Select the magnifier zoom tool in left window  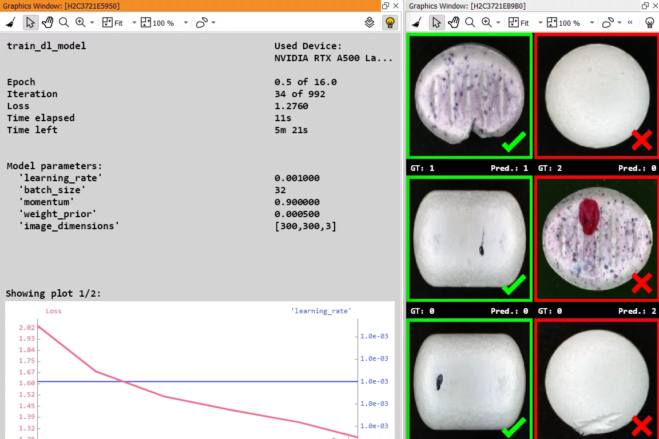point(64,23)
